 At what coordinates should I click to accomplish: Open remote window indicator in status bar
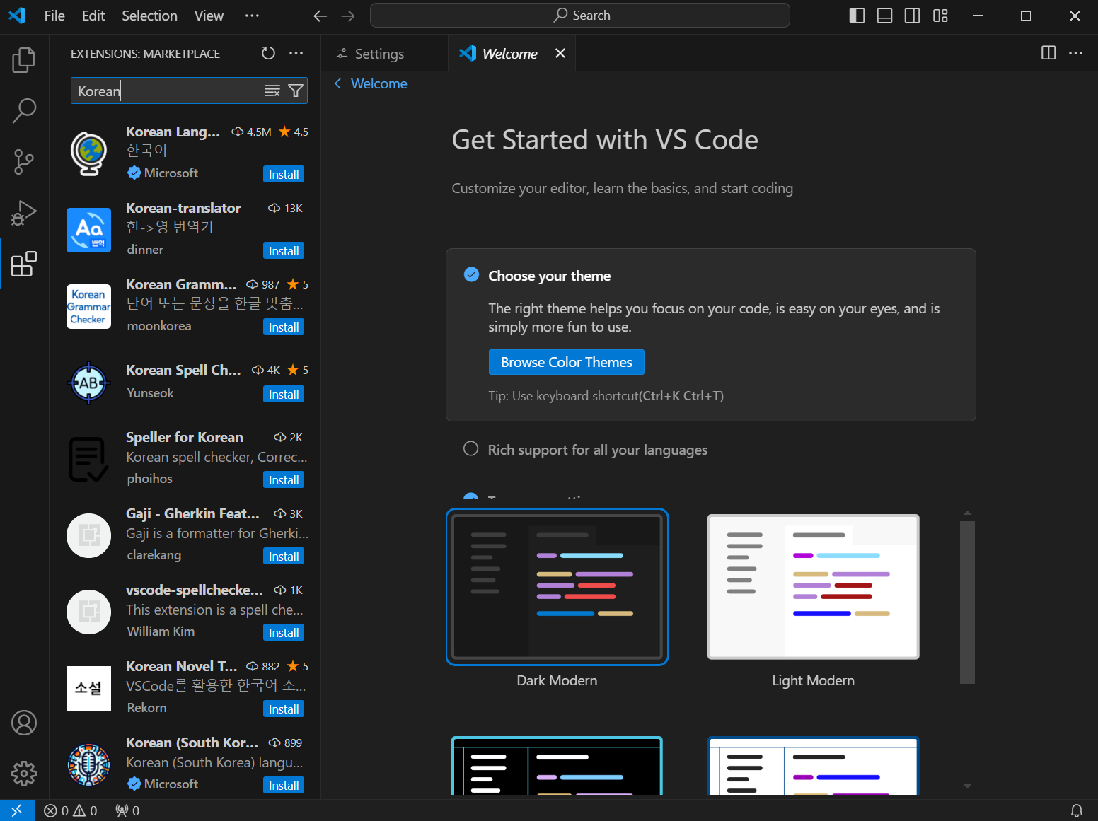16,810
